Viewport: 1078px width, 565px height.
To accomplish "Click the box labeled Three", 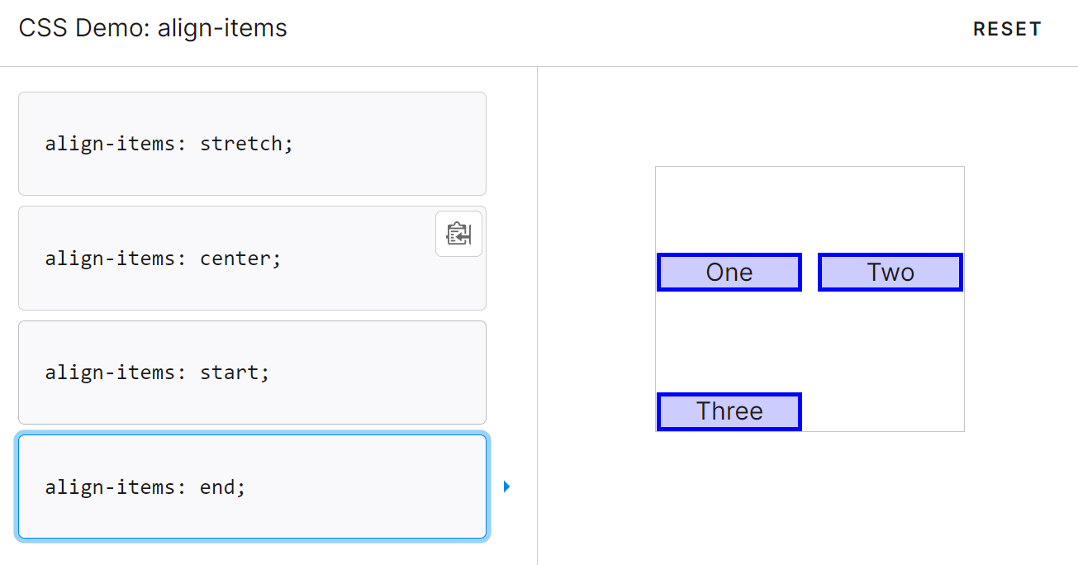I will tap(729, 411).
